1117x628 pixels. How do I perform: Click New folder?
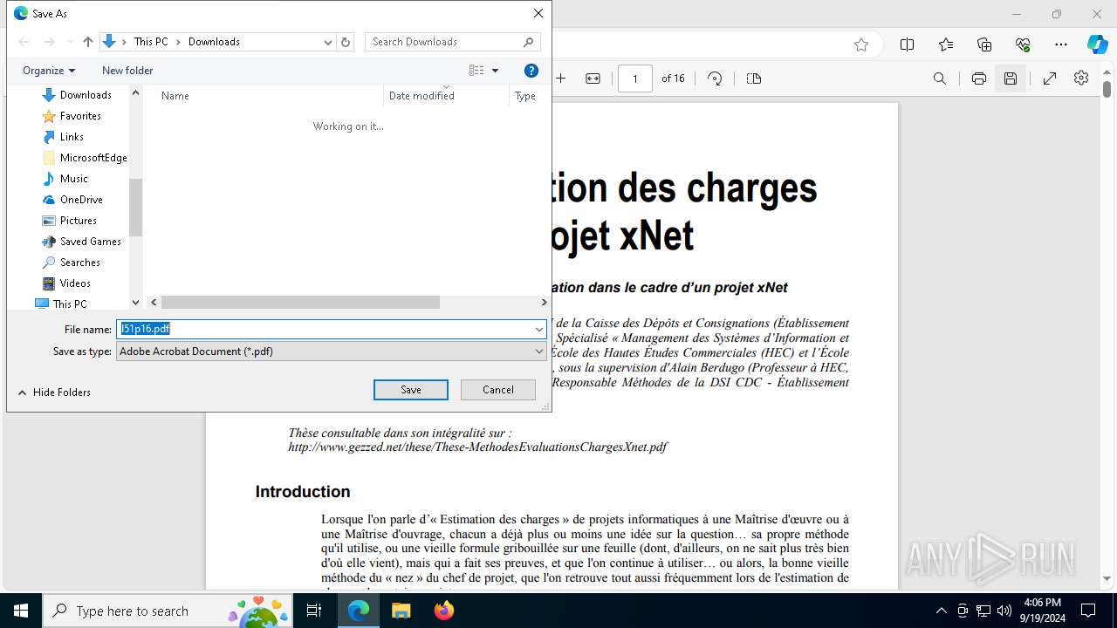tap(127, 71)
